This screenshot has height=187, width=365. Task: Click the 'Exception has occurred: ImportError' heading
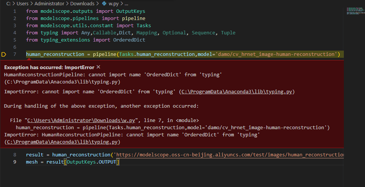(49, 67)
